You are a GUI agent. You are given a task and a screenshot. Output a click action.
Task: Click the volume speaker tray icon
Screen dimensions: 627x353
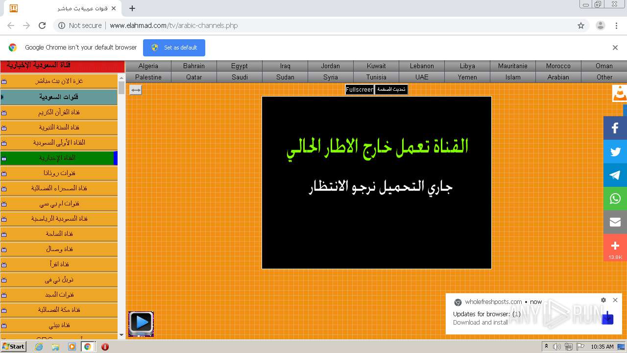pyautogui.click(x=557, y=347)
